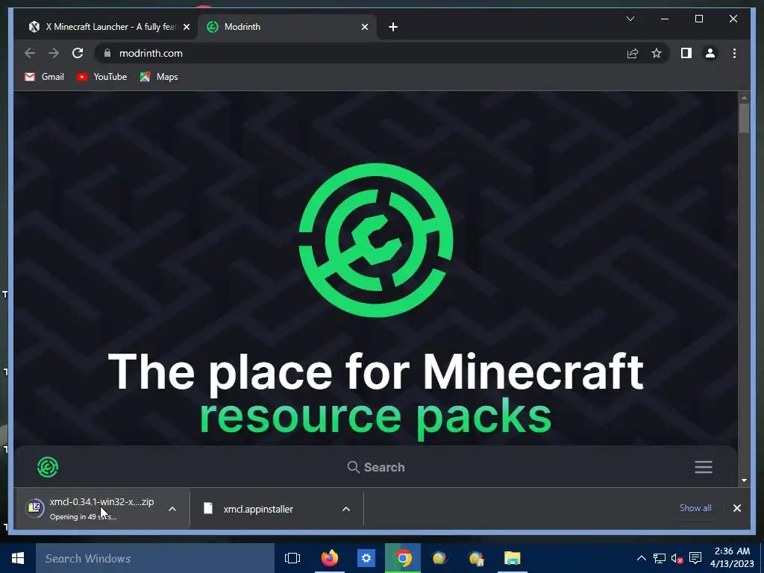This screenshot has height=573, width=764.
Task: Select the Modrinth tab
Action: point(287,27)
